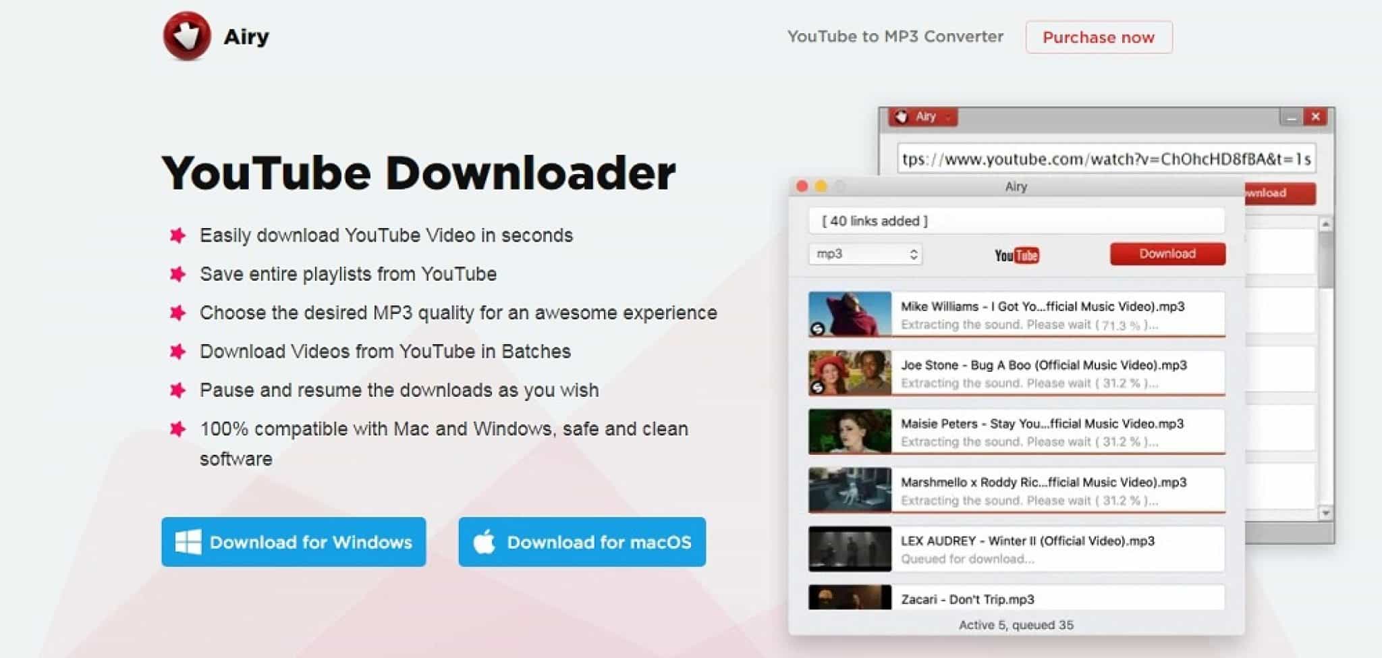Click the Purchase now button
The image size is (1382, 658).
pos(1099,37)
